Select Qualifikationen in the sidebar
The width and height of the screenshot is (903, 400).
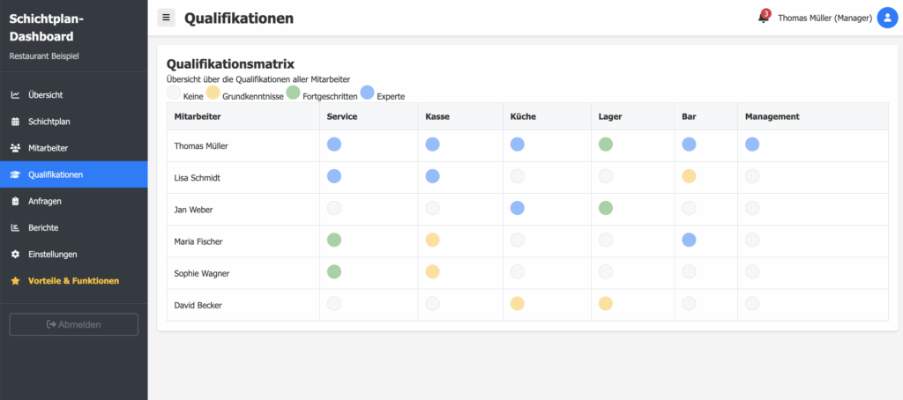pyautogui.click(x=74, y=174)
